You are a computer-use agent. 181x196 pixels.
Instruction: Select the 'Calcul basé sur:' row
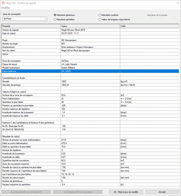coord(90,71)
